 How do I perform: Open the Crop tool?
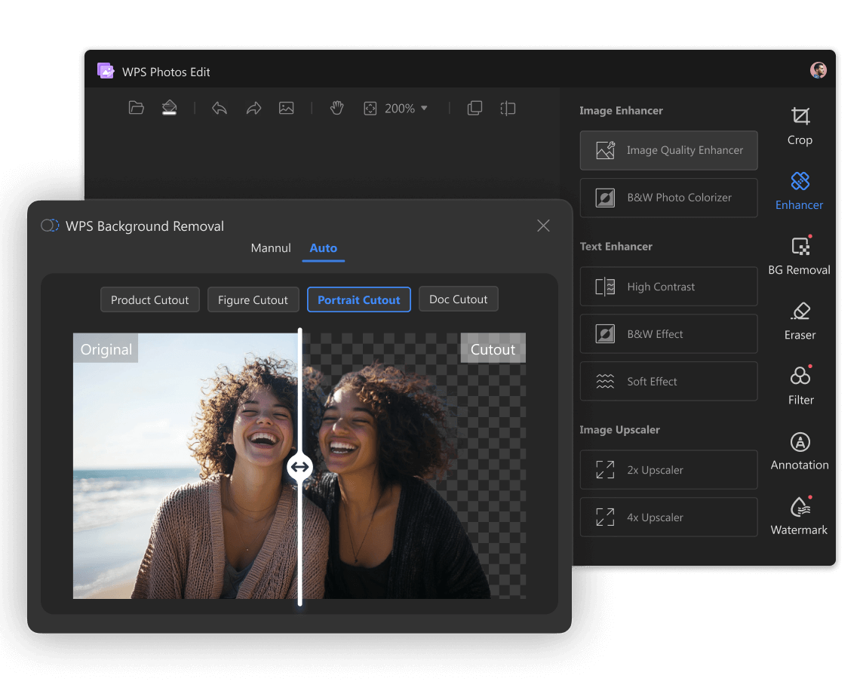pyautogui.click(x=800, y=126)
